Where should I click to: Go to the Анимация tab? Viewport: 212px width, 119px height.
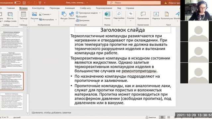tap(70, 8)
